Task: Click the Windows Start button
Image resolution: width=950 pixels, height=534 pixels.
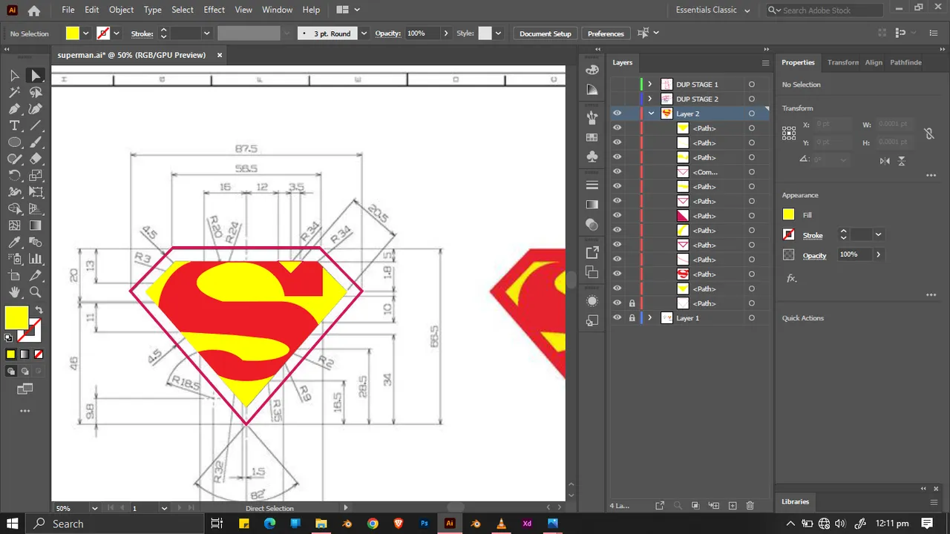Action: click(x=14, y=524)
